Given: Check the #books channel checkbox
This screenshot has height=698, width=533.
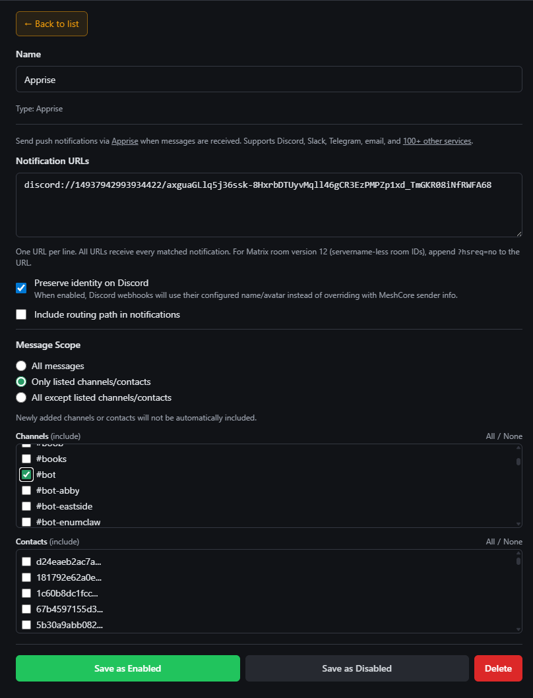Looking at the screenshot, I should click(x=26, y=459).
